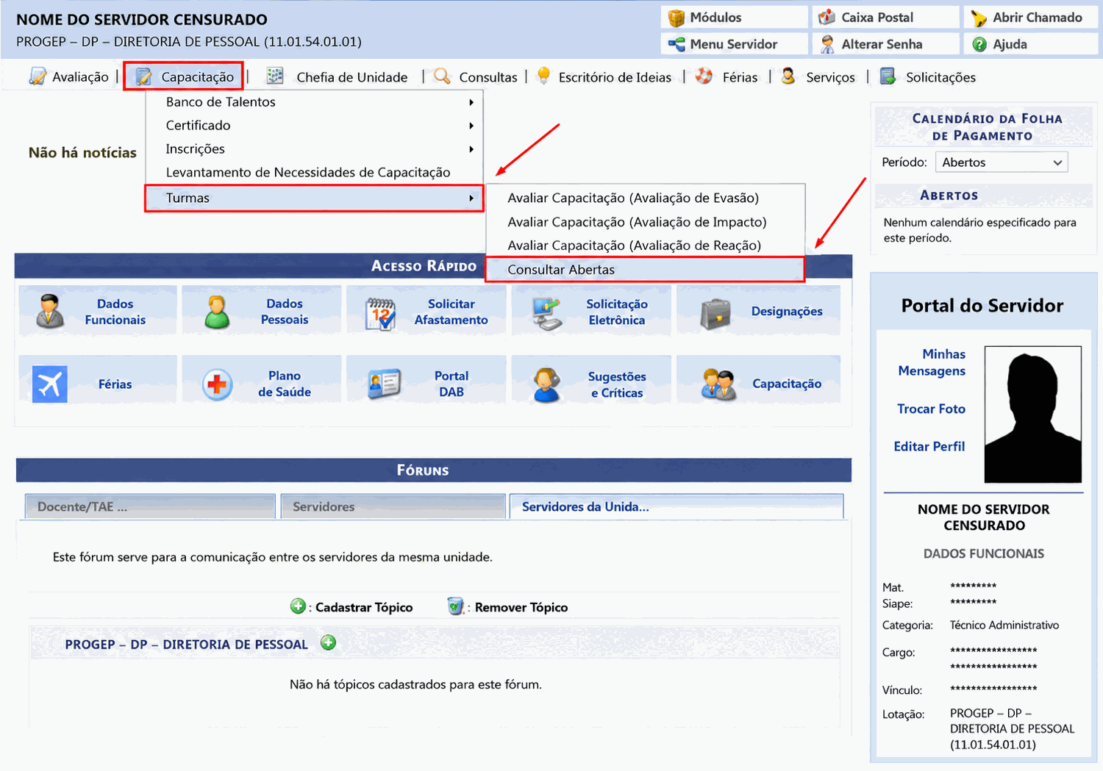Image resolution: width=1103 pixels, height=771 pixels.
Task: Click the Trocar Foto link
Action: click(x=931, y=409)
